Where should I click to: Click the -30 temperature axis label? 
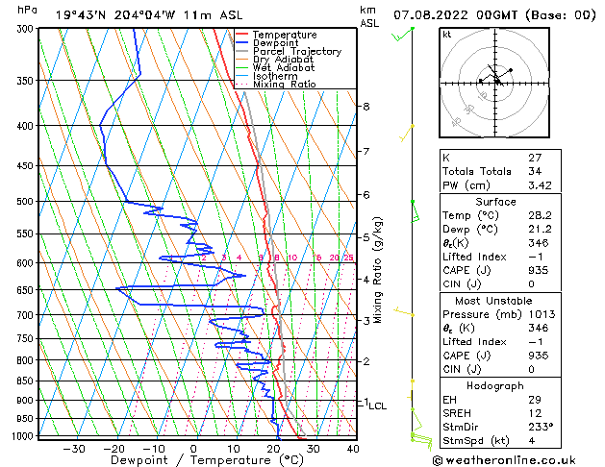(x=74, y=449)
